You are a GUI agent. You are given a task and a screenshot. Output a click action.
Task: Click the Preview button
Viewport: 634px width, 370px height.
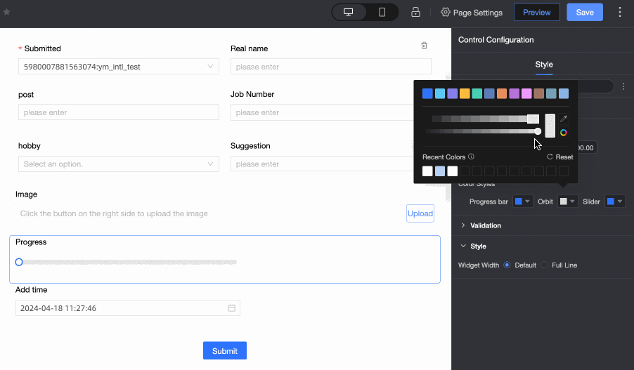[x=536, y=12]
